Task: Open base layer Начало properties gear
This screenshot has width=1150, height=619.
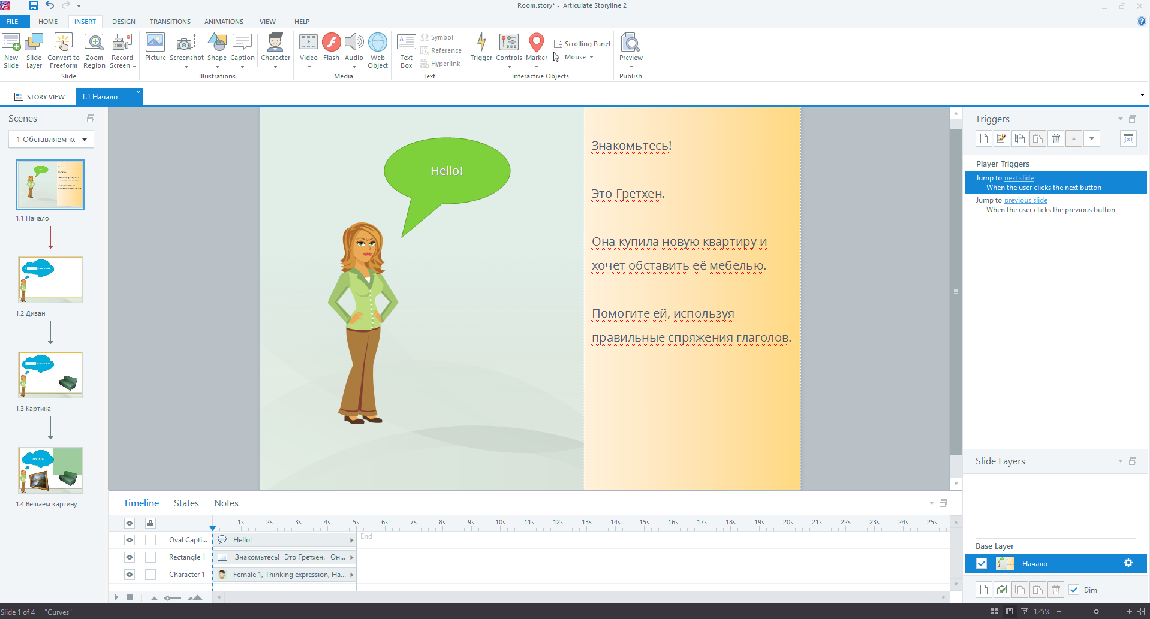Action: [x=1128, y=563]
